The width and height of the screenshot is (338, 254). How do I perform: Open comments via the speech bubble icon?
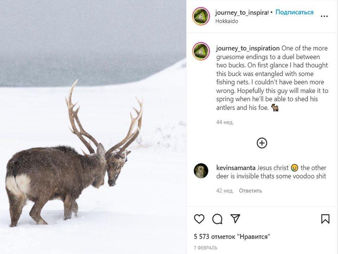coord(217,219)
